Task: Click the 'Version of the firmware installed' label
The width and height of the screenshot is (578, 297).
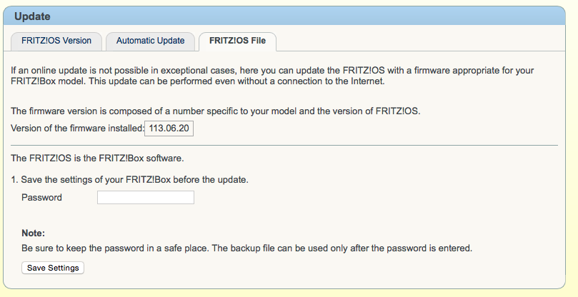Action: (x=77, y=129)
